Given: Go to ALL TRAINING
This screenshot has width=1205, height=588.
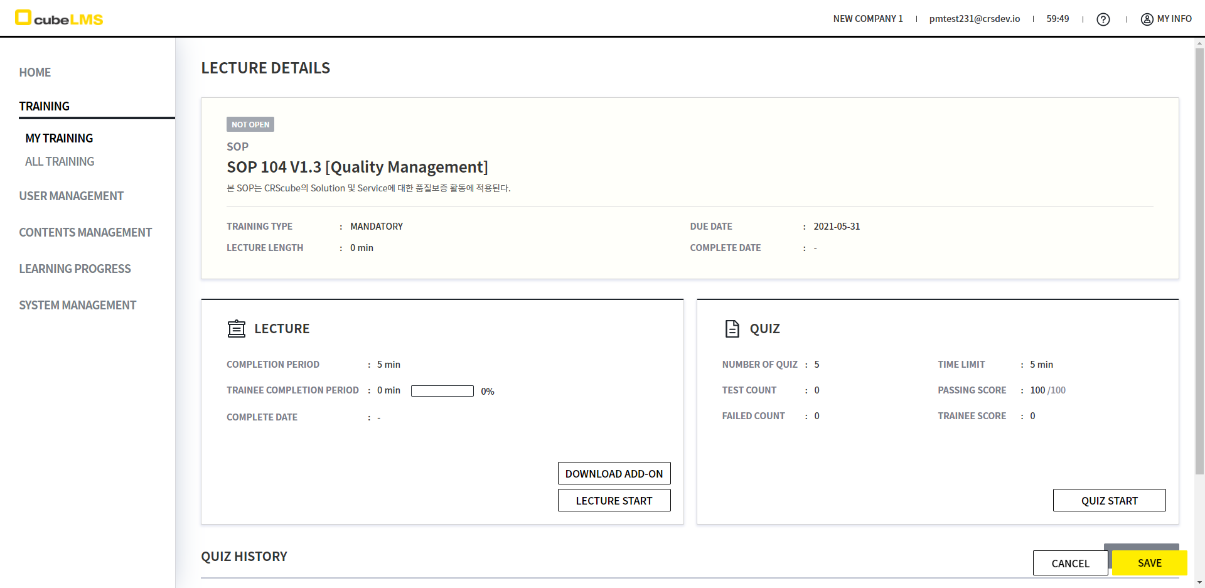Looking at the screenshot, I should point(60,161).
